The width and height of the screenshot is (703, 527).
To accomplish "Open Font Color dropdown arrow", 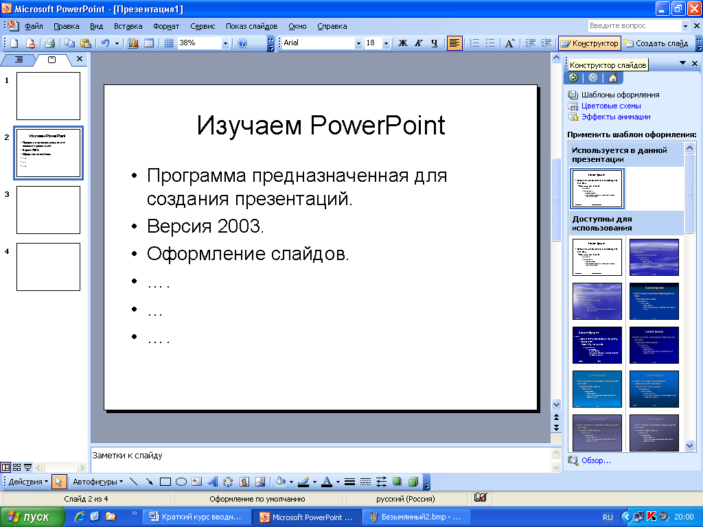I will tap(338, 482).
